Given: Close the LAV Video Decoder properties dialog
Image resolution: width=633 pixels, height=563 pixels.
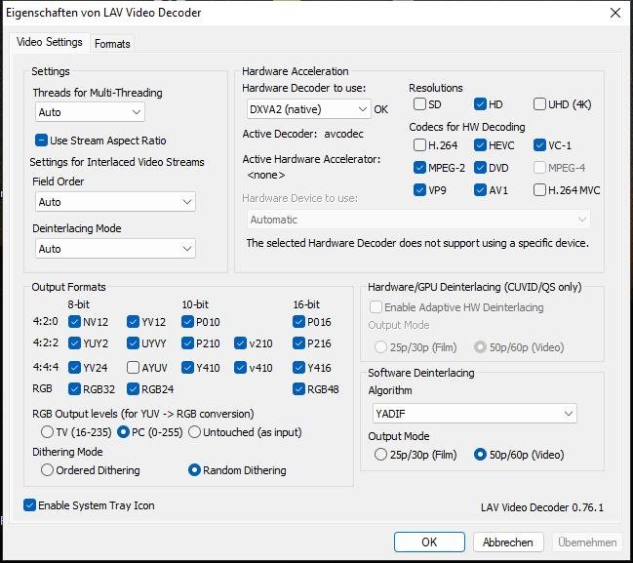Looking at the screenshot, I should (614, 13).
